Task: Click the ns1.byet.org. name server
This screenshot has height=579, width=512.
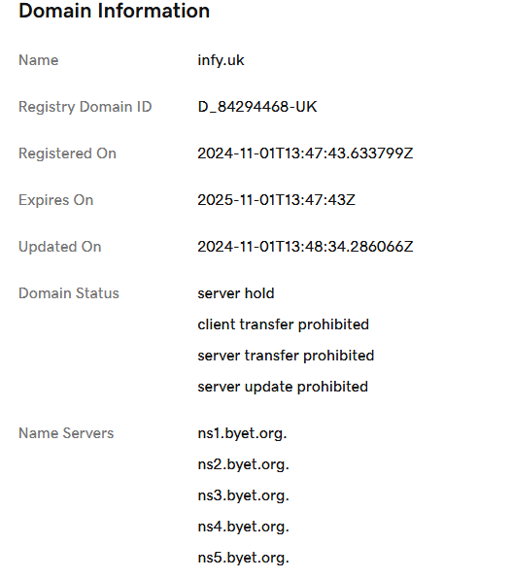Action: (x=242, y=433)
